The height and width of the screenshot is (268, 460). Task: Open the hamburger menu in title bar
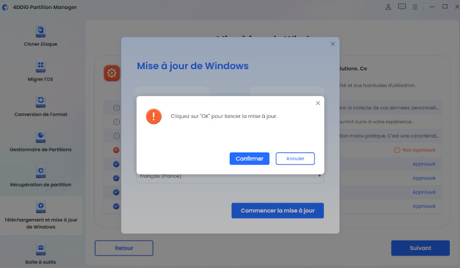pyautogui.click(x=415, y=7)
